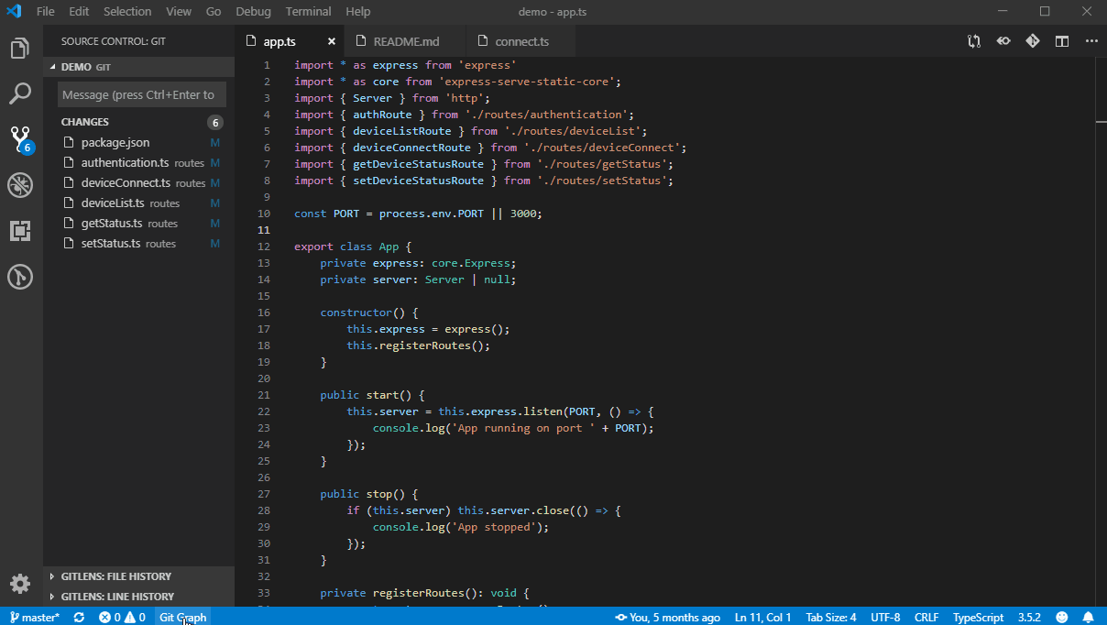Open the notifications bell icon
Screen dimensions: 1107x625
(x=1088, y=618)
